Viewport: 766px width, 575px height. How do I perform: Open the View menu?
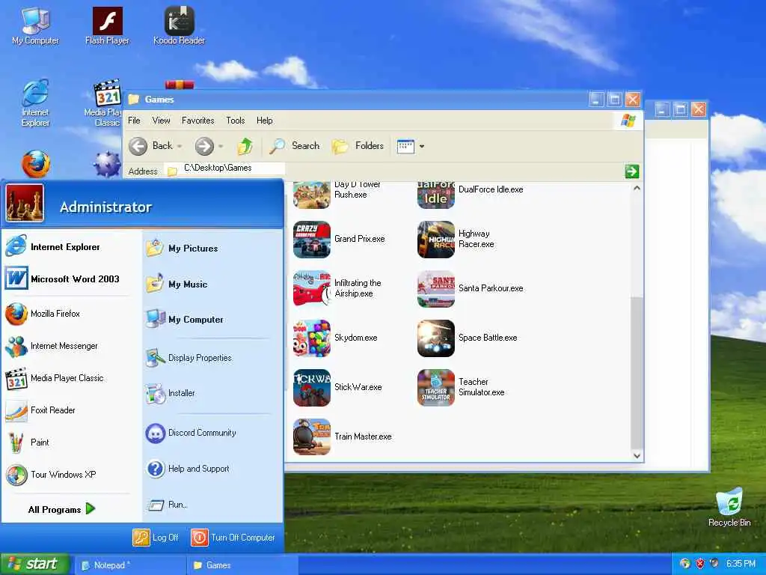[162, 121]
